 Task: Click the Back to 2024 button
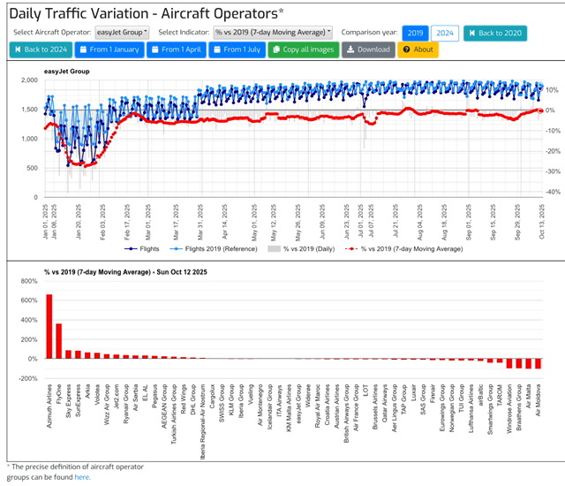click(x=18, y=49)
